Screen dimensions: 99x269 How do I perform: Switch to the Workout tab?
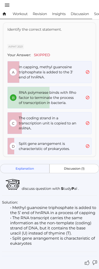pos(20,14)
